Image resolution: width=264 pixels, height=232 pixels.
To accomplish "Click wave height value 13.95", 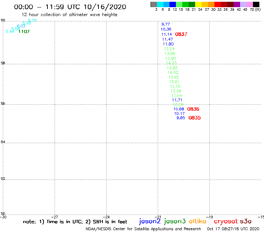I will coord(174,77).
